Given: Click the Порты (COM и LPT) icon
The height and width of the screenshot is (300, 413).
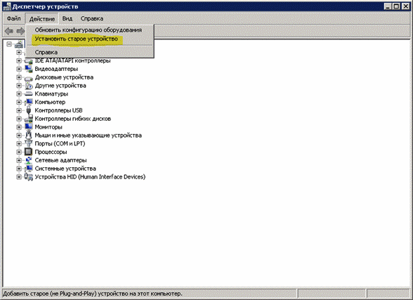Looking at the screenshot, I should [x=28, y=143].
